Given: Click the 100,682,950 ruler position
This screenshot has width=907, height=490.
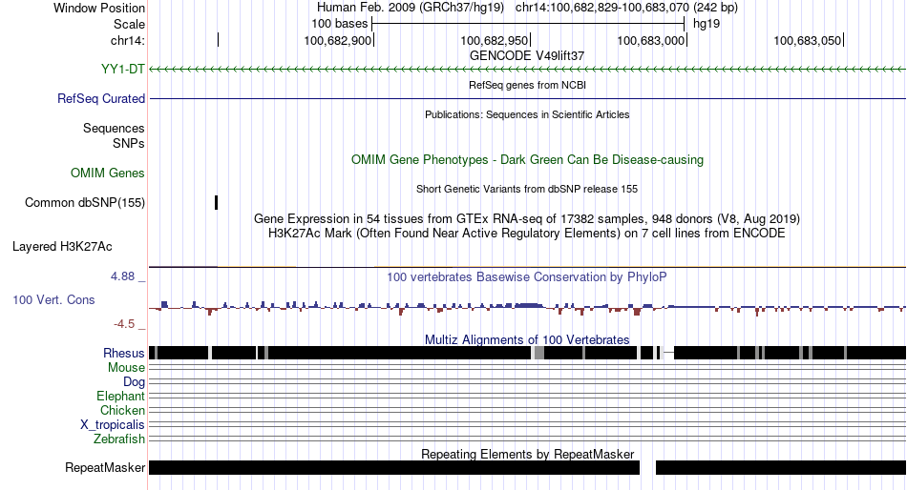Looking at the screenshot, I should coord(495,40).
